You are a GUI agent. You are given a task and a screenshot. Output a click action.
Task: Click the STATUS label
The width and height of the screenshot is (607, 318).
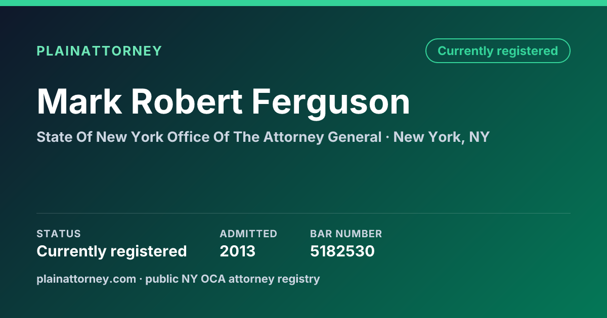pos(59,234)
